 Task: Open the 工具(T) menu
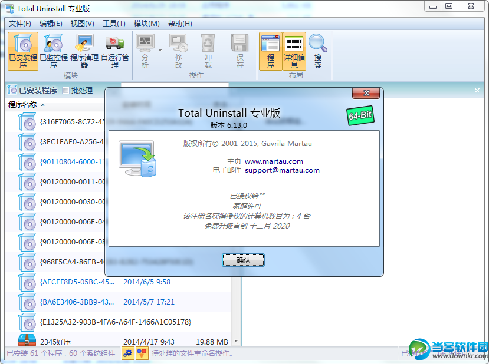click(x=114, y=24)
